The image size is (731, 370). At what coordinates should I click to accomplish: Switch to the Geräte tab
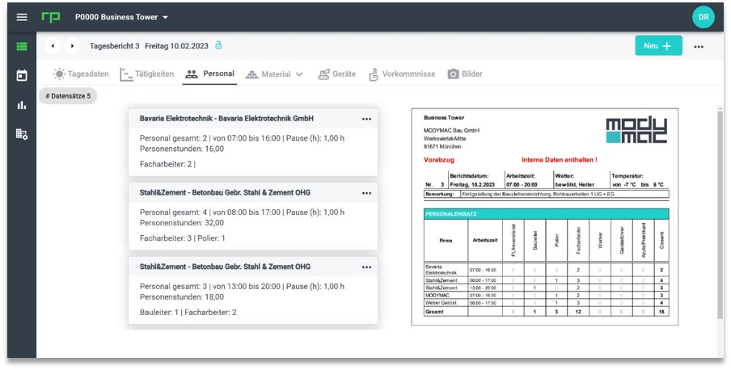tap(336, 74)
